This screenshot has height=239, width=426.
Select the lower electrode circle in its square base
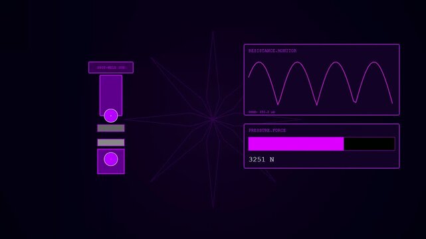[x=111, y=159]
